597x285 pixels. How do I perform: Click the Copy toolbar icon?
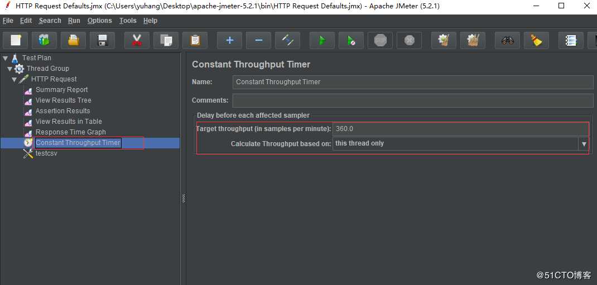tap(166, 40)
